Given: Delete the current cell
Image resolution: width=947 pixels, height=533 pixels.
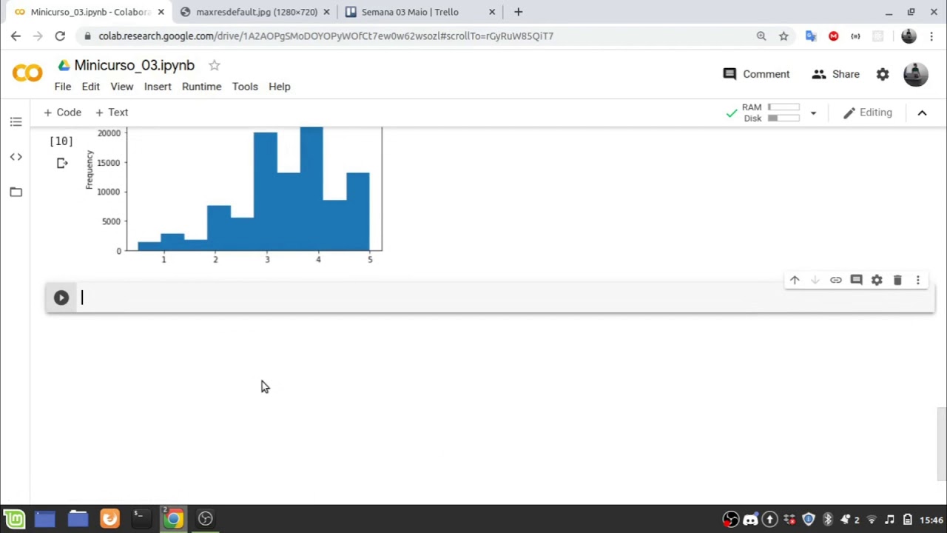Looking at the screenshot, I should click(x=897, y=280).
